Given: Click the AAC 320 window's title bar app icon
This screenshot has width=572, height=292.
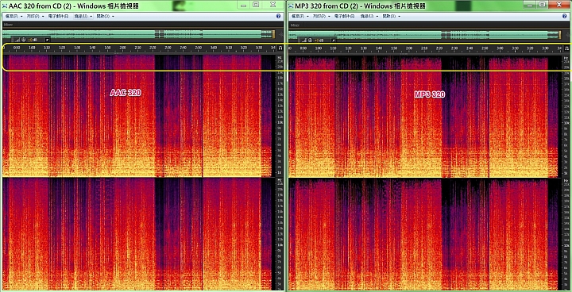Looking at the screenshot, I should click(5, 5).
